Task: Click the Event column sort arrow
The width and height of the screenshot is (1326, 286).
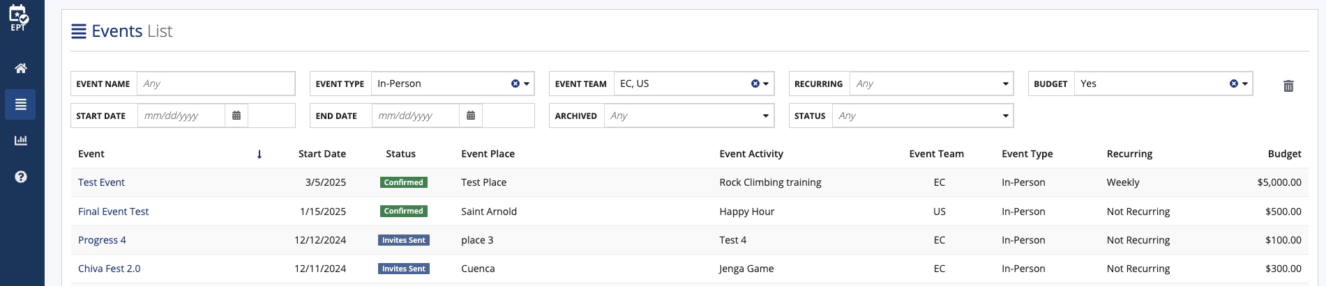Action: click(x=259, y=154)
